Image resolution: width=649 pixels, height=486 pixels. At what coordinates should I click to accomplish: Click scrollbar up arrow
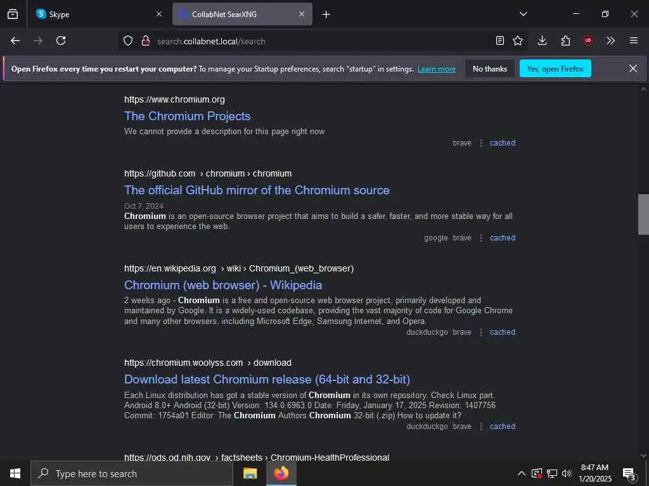(x=643, y=89)
